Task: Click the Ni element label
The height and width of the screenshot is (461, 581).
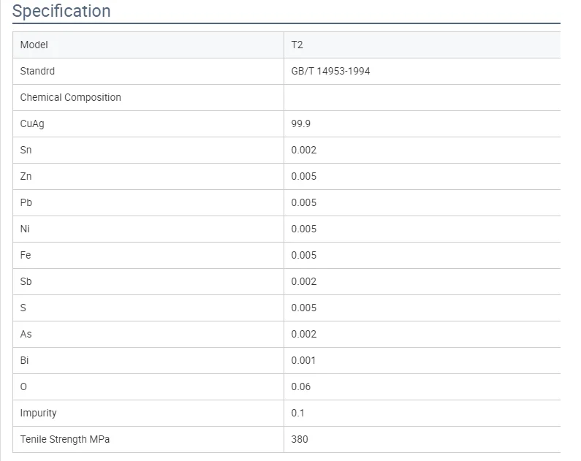Action: [26, 229]
